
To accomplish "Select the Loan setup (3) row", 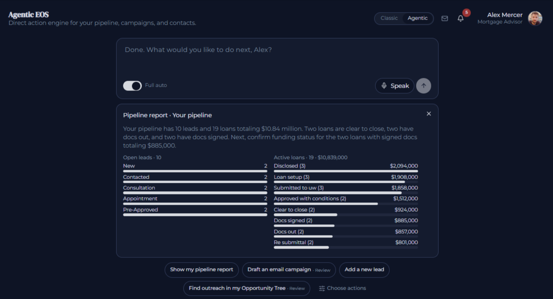I will click(346, 178).
